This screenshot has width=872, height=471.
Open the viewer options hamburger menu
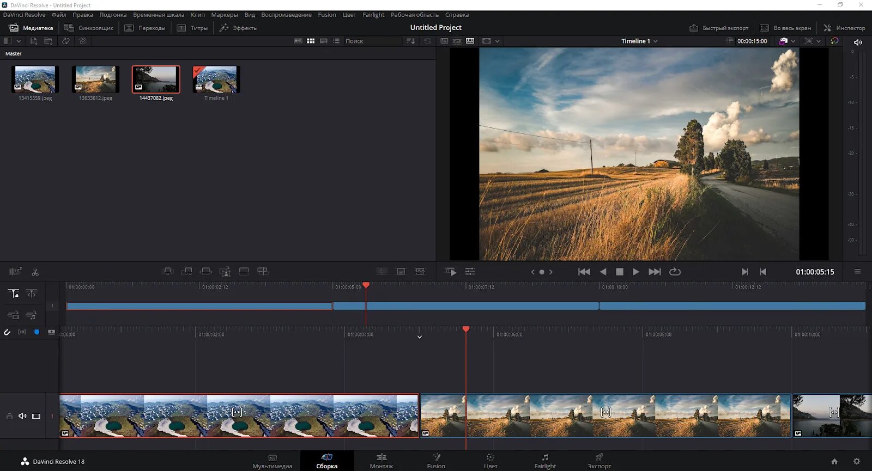[857, 272]
